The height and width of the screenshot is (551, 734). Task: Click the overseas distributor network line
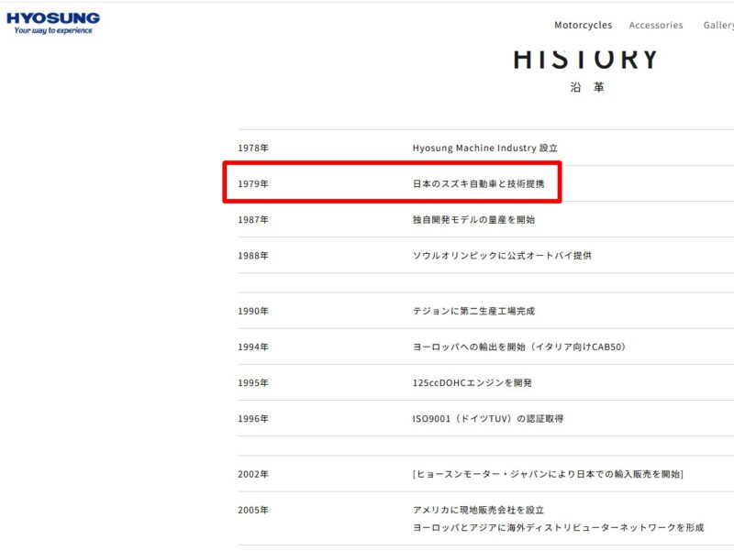pos(558,527)
